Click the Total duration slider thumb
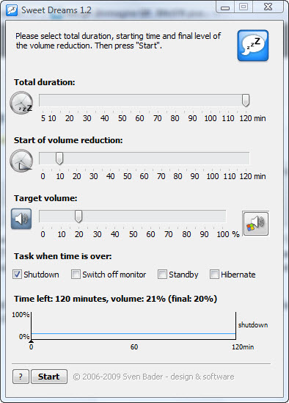Viewport: 289px width, 403px height. coord(246,101)
